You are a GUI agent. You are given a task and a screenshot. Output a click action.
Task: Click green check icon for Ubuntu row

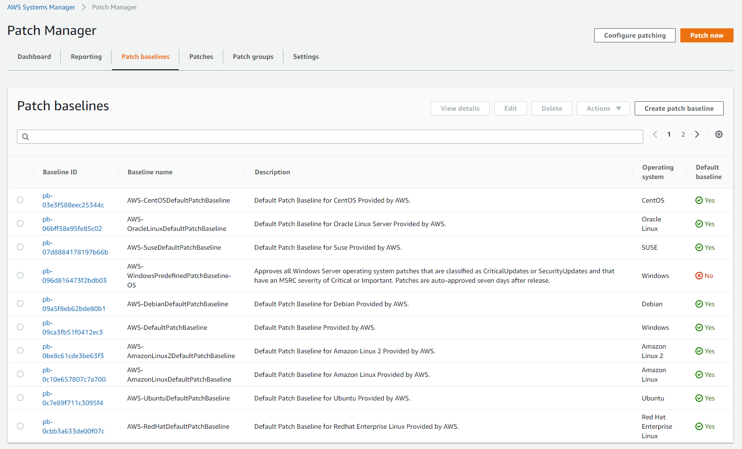(x=699, y=398)
